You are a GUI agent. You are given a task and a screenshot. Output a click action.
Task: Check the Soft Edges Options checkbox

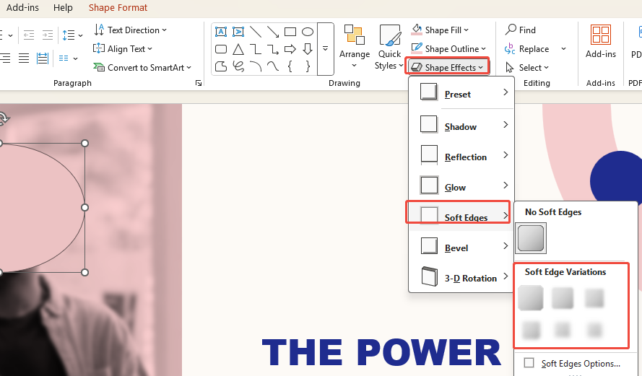pos(529,363)
